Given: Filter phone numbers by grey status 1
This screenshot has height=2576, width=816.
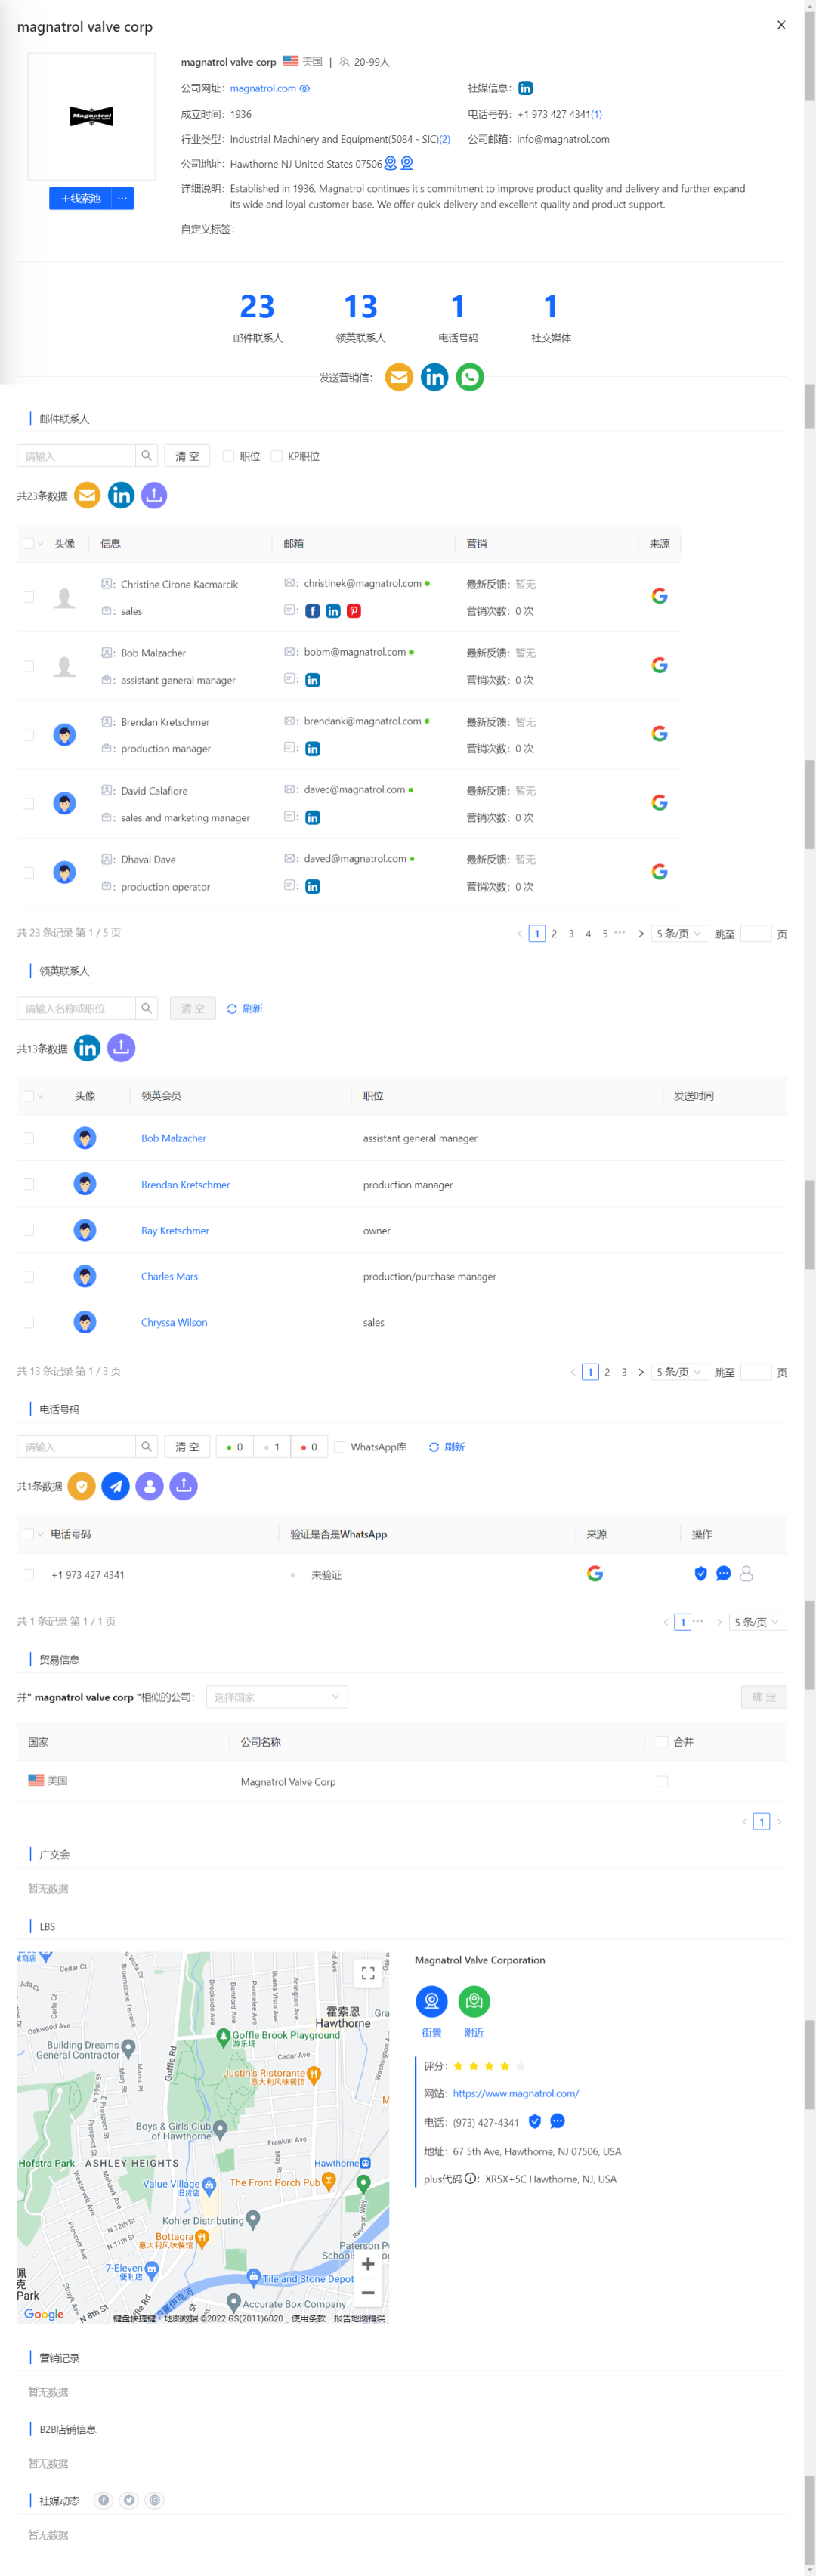Looking at the screenshot, I should (272, 1447).
